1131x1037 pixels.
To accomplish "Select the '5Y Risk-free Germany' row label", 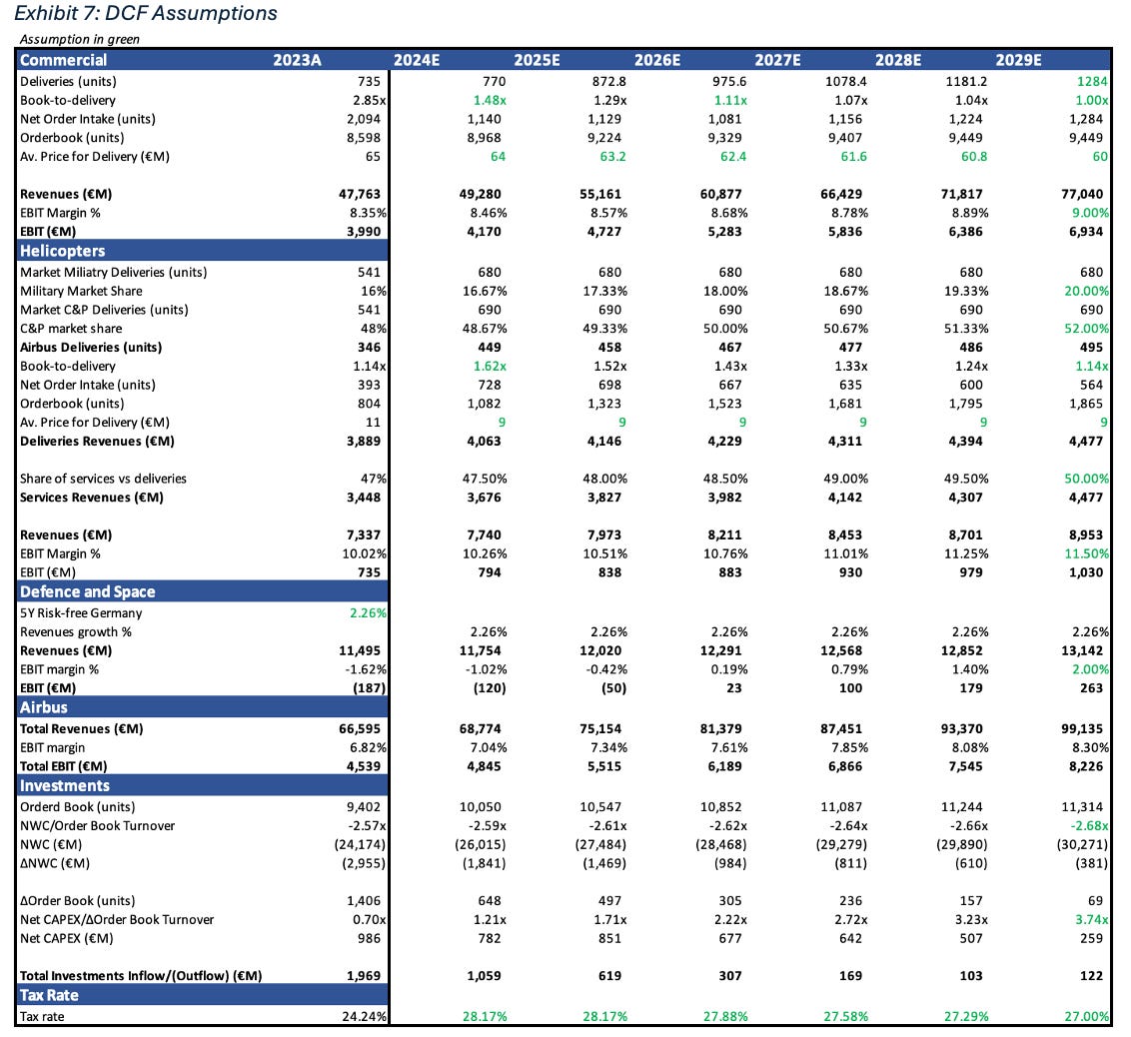I will point(81,613).
